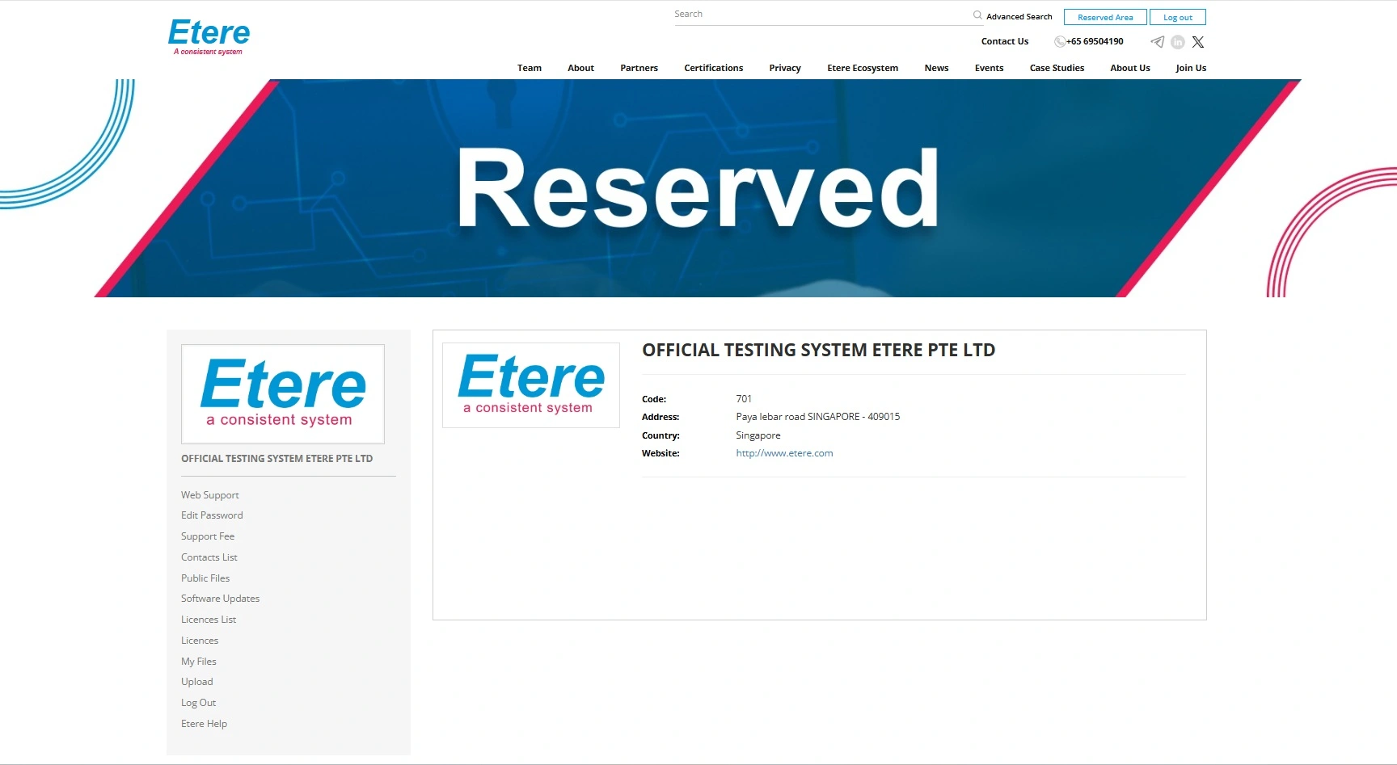This screenshot has width=1397, height=765.
Task: Click the phone icon beside +65 number
Action: [x=1059, y=42]
